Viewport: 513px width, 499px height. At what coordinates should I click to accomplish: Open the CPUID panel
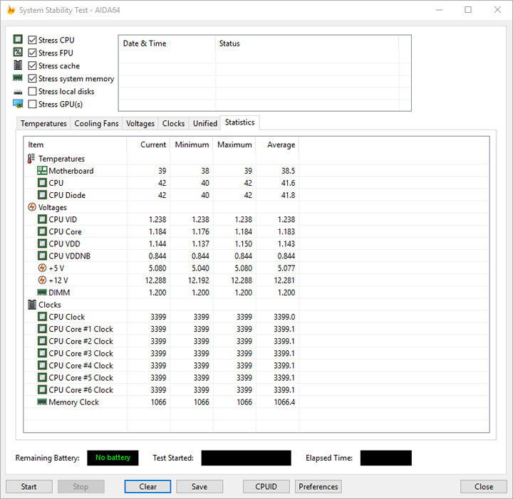pyautogui.click(x=266, y=487)
